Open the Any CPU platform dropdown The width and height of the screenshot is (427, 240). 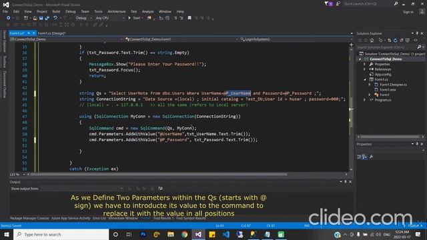pyautogui.click(x=110, y=18)
